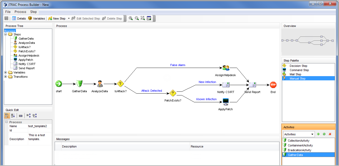This screenshot has width=339, height=166.
Task: Click the ApplyPatch command node in diagram
Action: [x=225, y=102]
